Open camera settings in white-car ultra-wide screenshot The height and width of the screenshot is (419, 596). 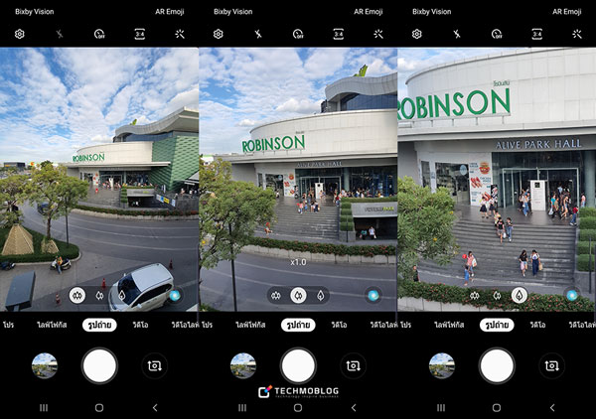click(x=20, y=34)
